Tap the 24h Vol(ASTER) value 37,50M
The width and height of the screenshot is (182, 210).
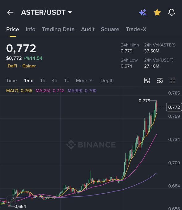[152, 51]
